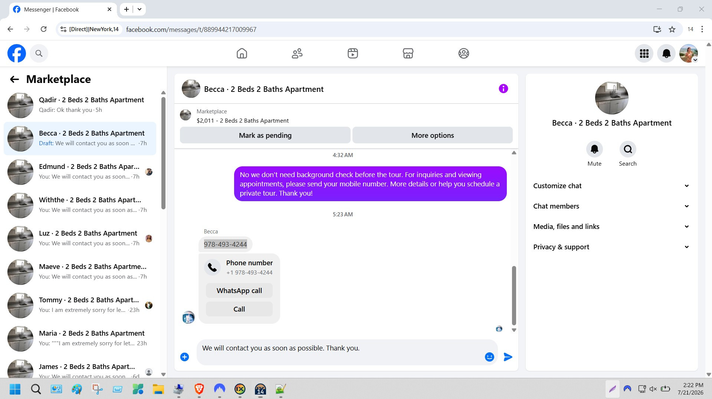Go to the Home feed icon
712x399 pixels.
click(x=242, y=53)
